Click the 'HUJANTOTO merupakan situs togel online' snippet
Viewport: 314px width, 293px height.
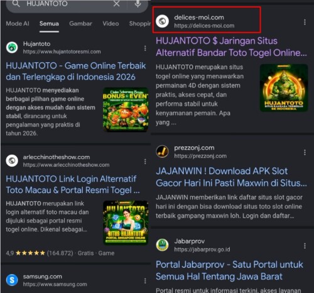[200, 95]
